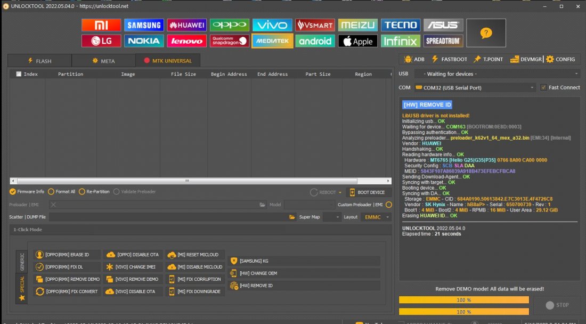586x324 pixels.
Task: Open the CONFIG settings
Action: click(560, 59)
